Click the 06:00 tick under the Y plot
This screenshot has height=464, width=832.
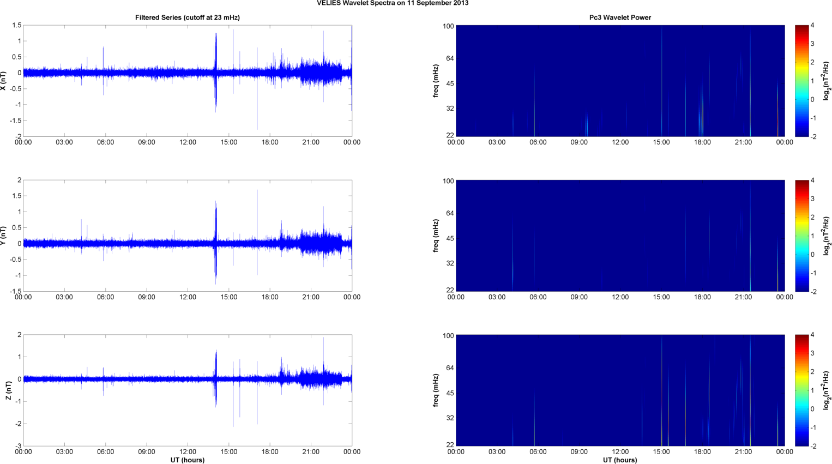tap(105, 297)
